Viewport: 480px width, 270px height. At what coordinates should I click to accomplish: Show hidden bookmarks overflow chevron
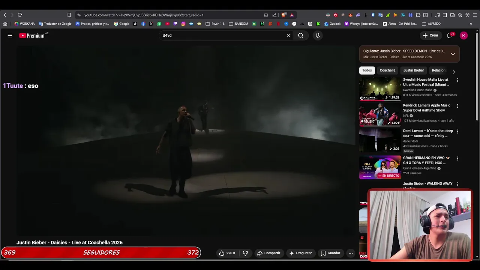click(x=471, y=24)
